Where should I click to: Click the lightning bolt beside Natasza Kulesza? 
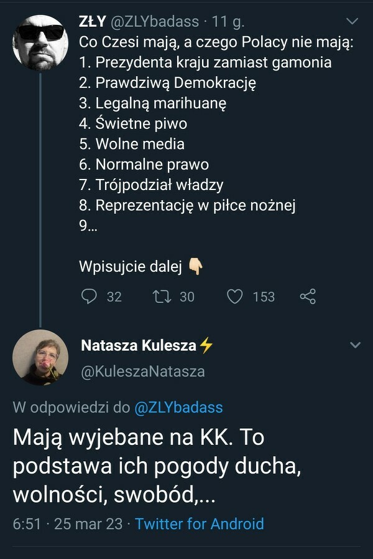pyautogui.click(x=207, y=346)
